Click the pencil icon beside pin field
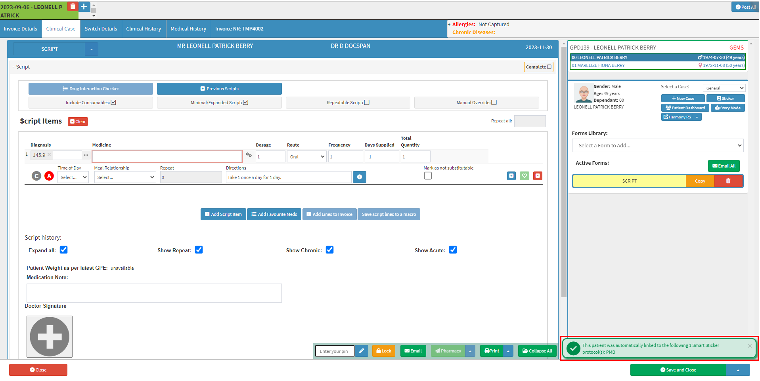760x381 pixels. coord(361,351)
